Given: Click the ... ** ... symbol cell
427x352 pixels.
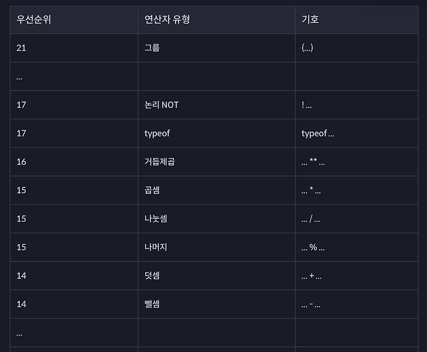Looking at the screenshot, I should tap(357, 162).
